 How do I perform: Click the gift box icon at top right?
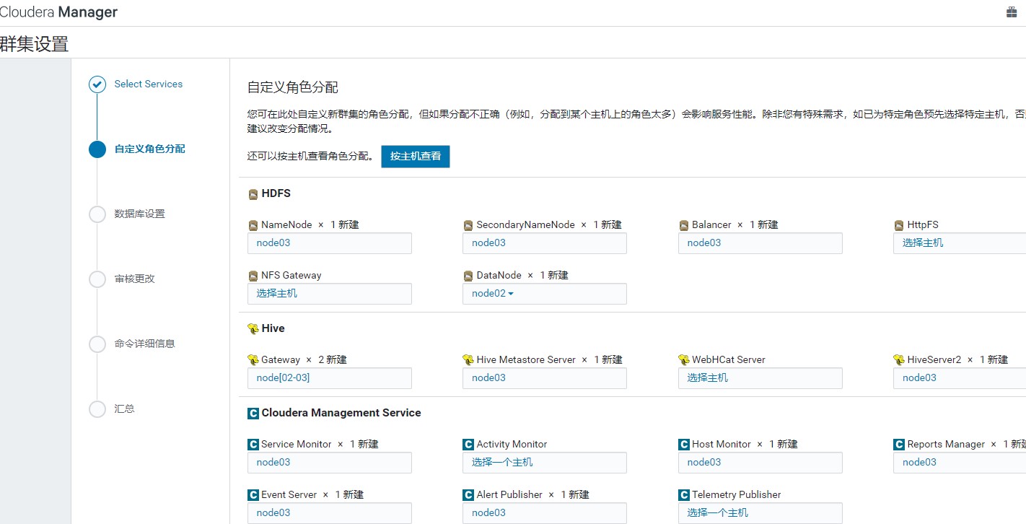[1012, 12]
